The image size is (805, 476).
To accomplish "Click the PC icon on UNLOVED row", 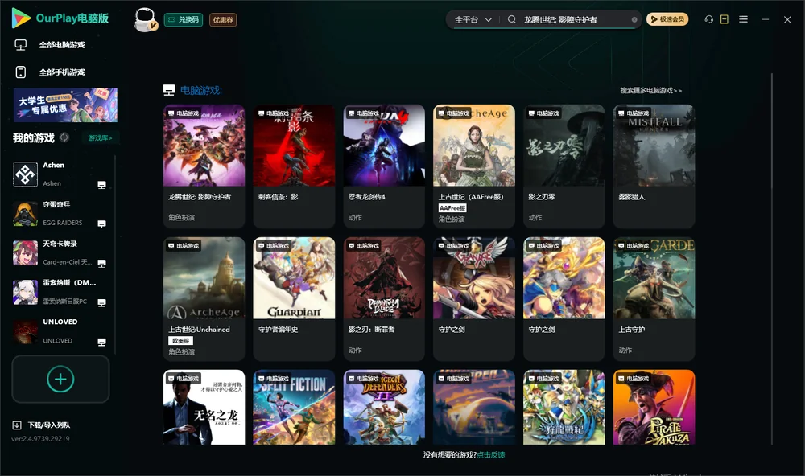I will 101,343.
